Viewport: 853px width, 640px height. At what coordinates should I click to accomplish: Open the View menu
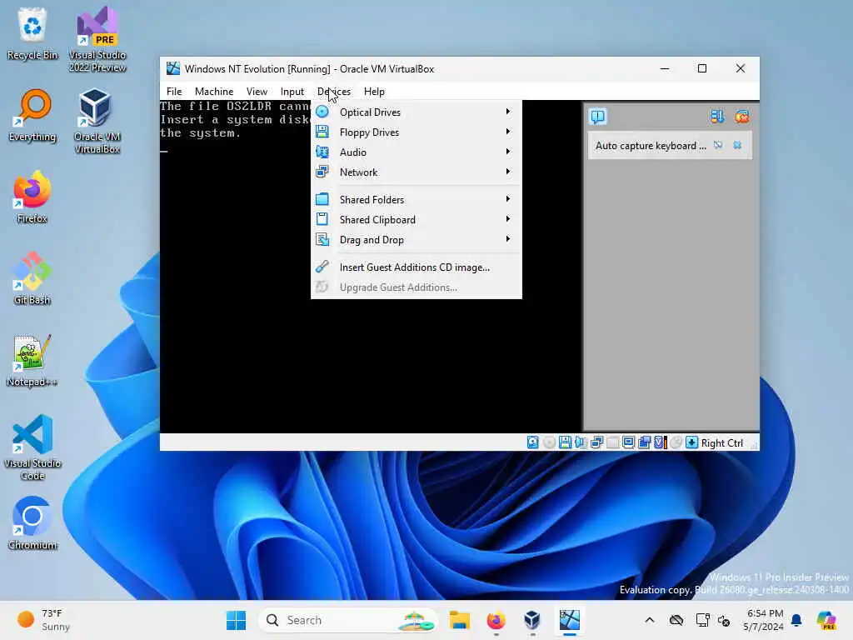click(x=257, y=92)
